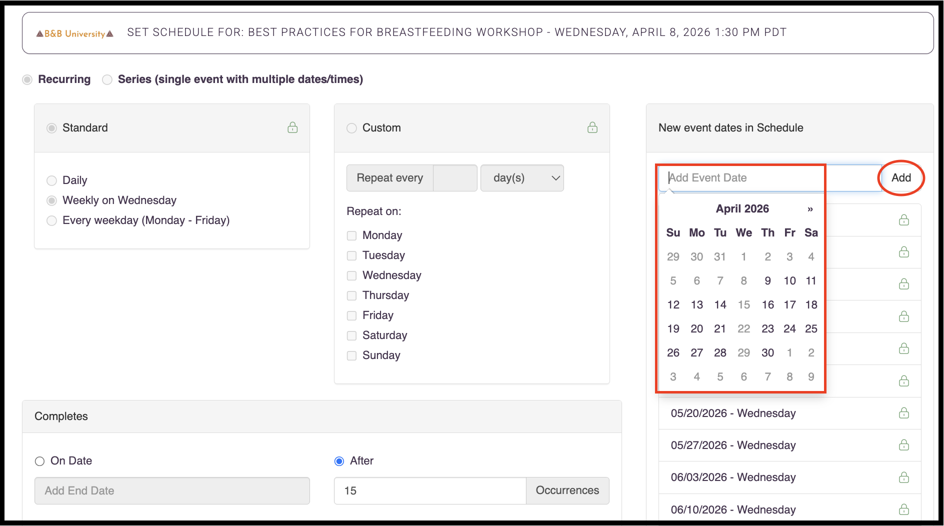944x526 pixels.
Task: Focus the Add Event Date field
Action: click(770, 178)
